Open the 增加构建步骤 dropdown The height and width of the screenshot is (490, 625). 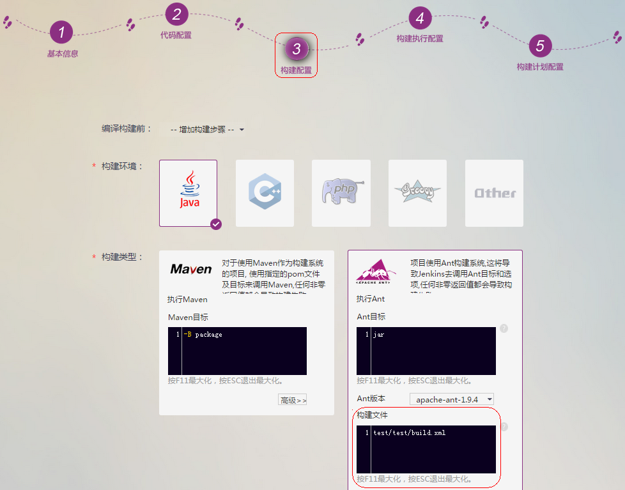click(207, 130)
